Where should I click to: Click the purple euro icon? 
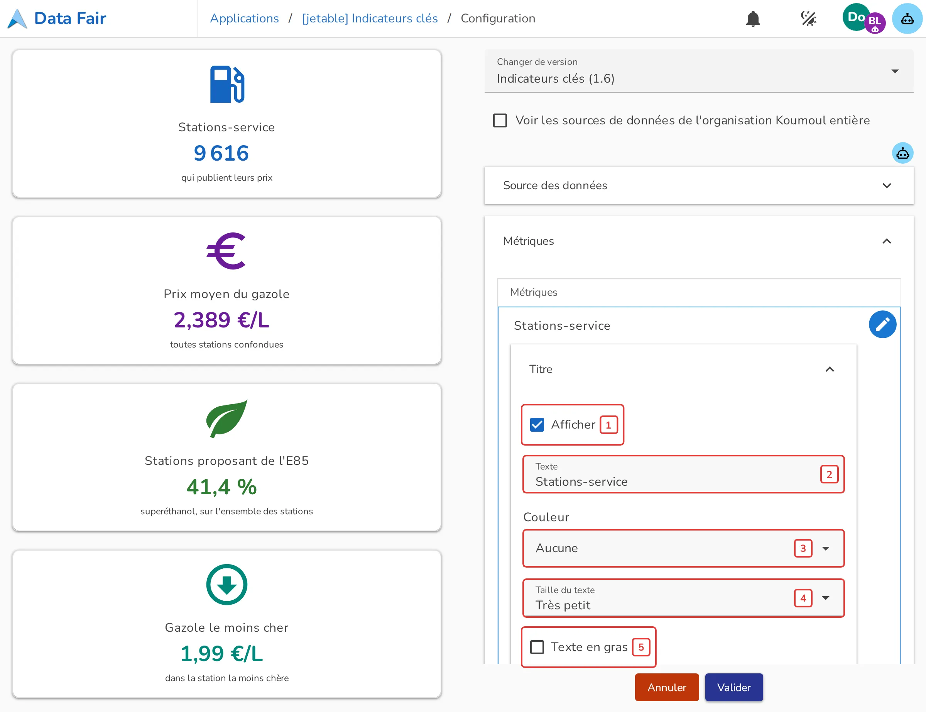[x=226, y=251]
